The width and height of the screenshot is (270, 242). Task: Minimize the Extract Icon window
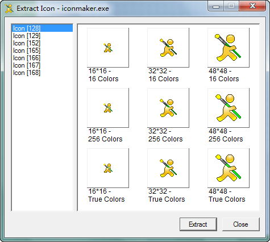pyautogui.click(x=216, y=6)
